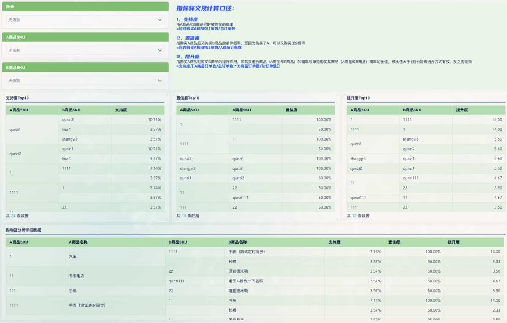
Task: Click the A商品名称 header in detail table
Action: (x=78, y=242)
